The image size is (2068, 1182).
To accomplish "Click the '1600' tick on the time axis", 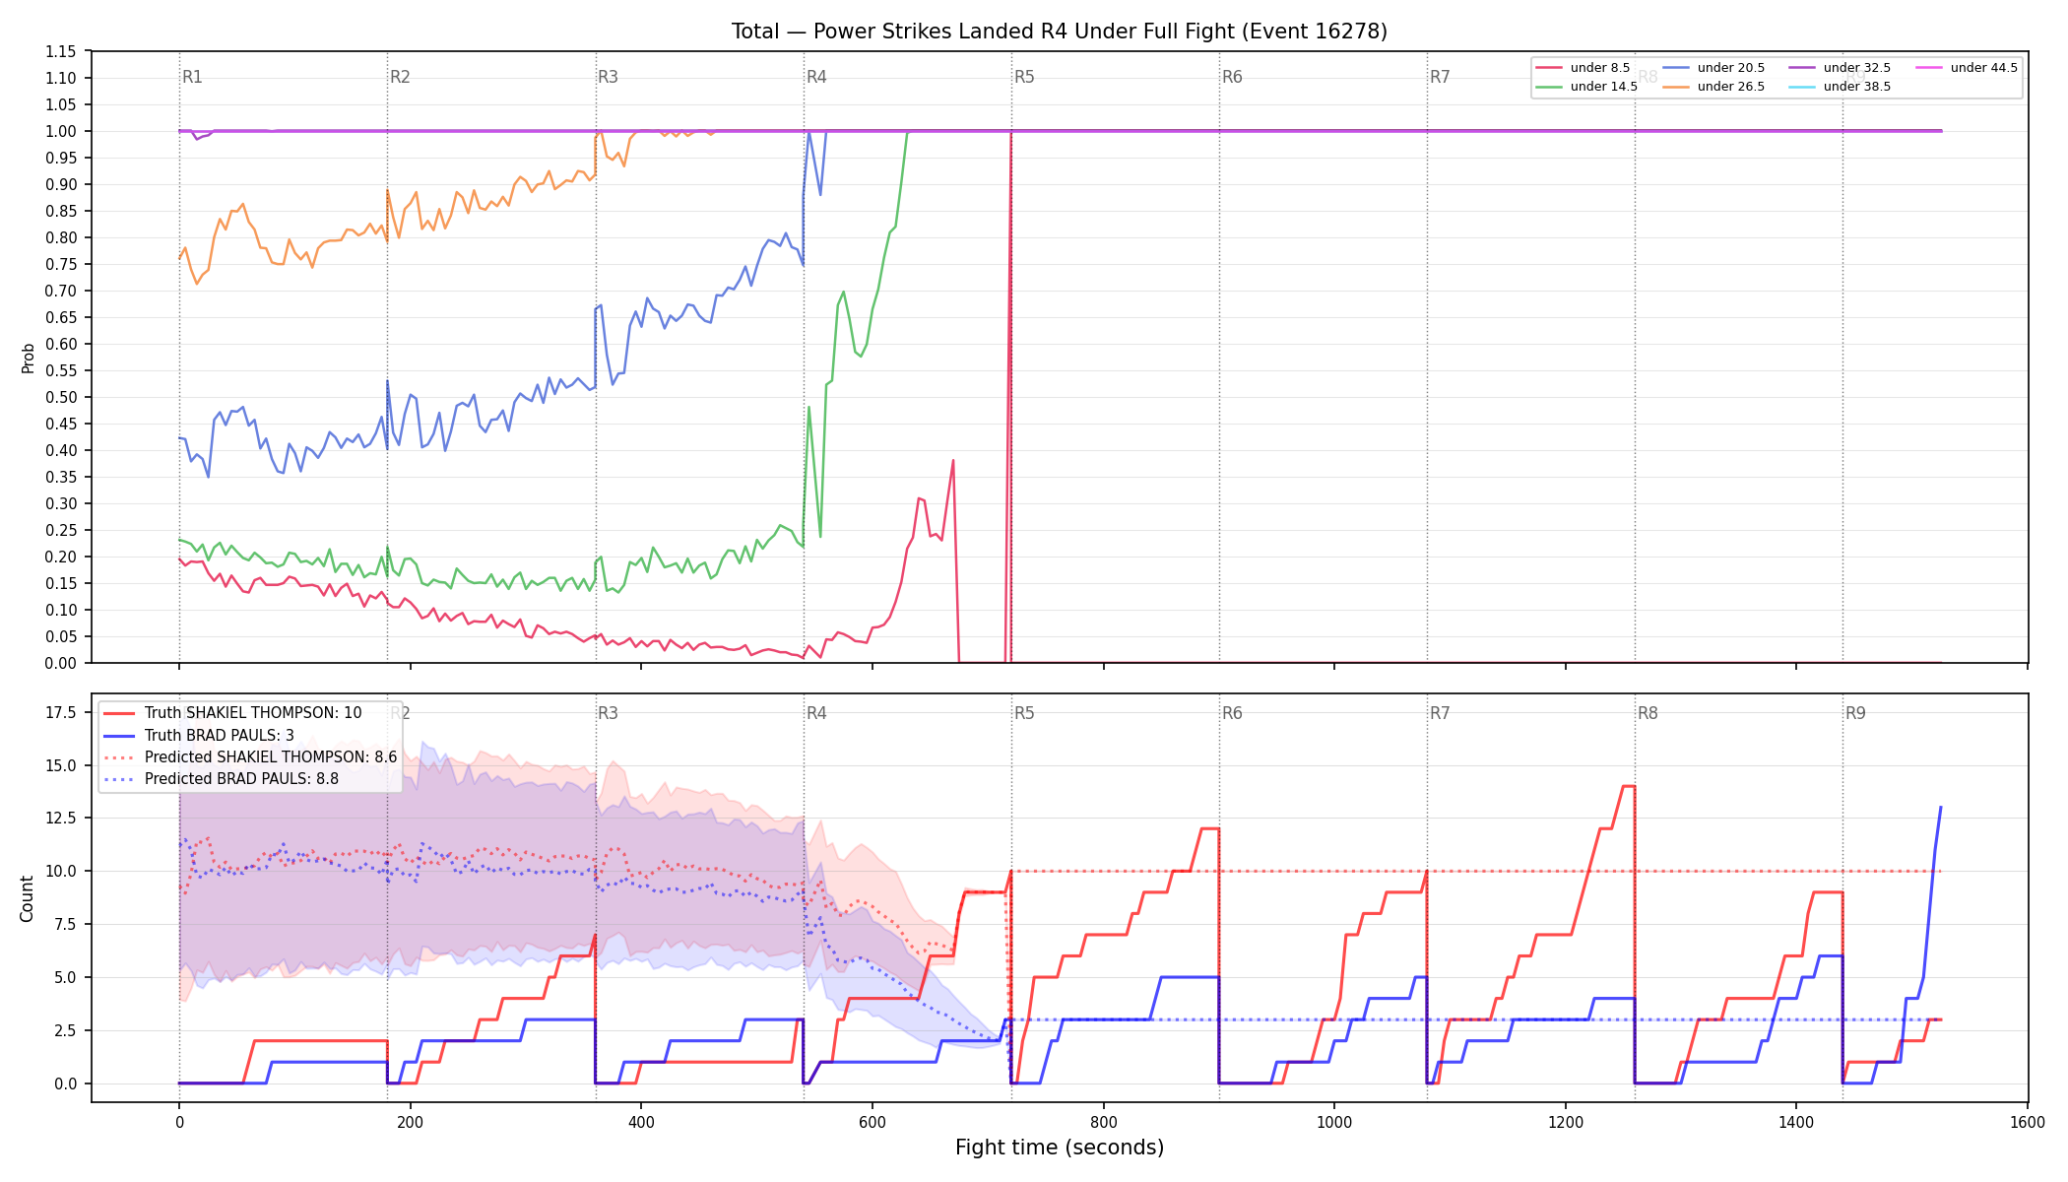I will pyautogui.click(x=2028, y=1122).
